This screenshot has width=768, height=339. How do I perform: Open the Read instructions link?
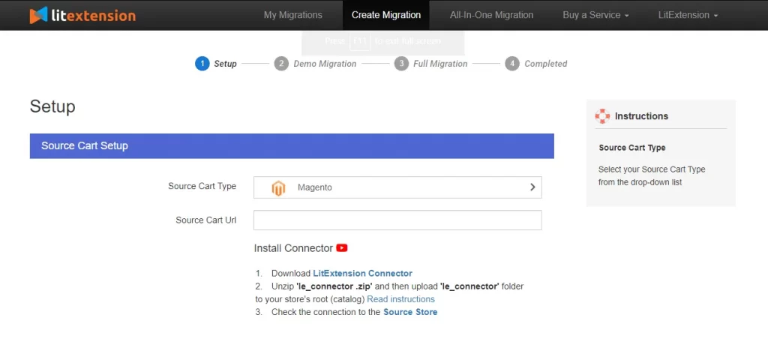pos(400,298)
